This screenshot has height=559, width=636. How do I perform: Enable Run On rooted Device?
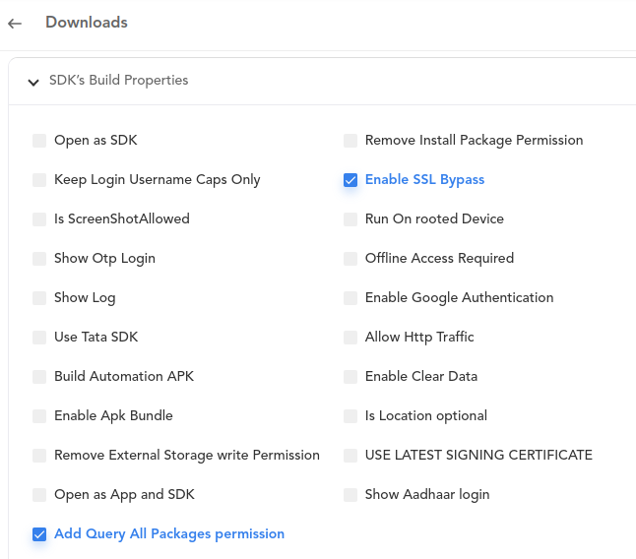click(350, 219)
